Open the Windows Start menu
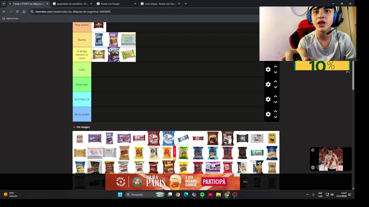The image size is (369, 207). point(120,195)
